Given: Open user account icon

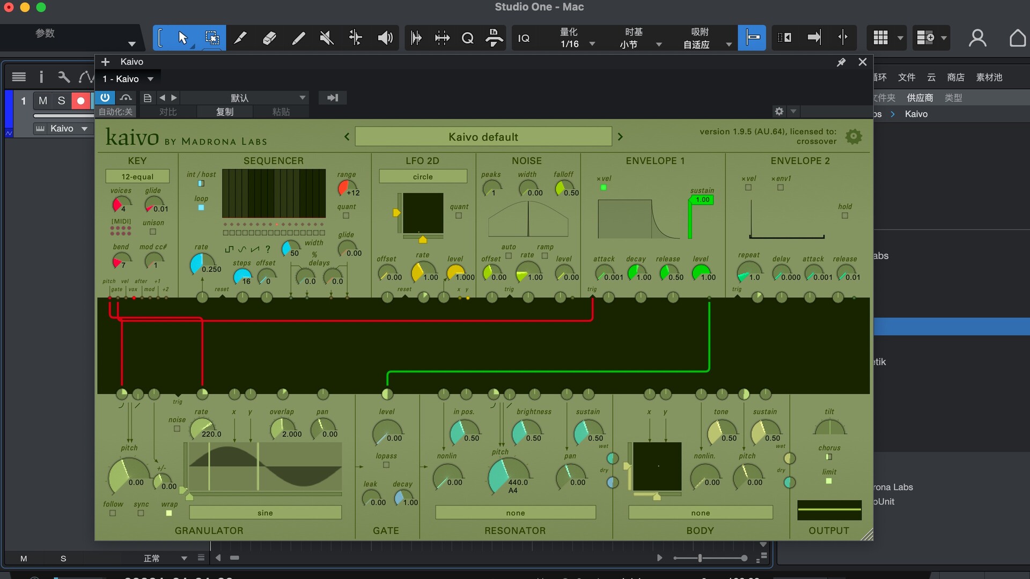Looking at the screenshot, I should click(977, 38).
